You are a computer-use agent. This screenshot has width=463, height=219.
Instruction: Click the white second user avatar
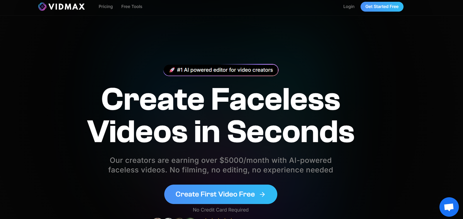168,218
